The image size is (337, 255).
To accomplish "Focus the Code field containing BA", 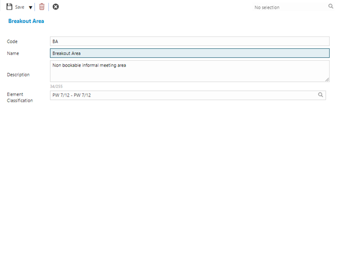I will coord(189,41).
